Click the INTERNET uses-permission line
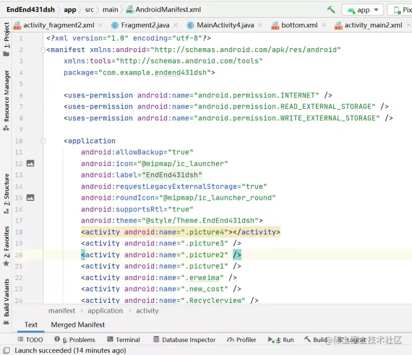The image size is (412, 355). [x=198, y=95]
